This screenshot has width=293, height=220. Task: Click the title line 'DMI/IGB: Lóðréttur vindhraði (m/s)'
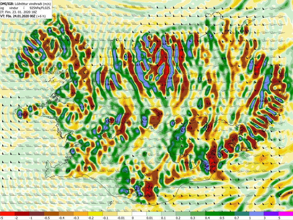point(25,4)
